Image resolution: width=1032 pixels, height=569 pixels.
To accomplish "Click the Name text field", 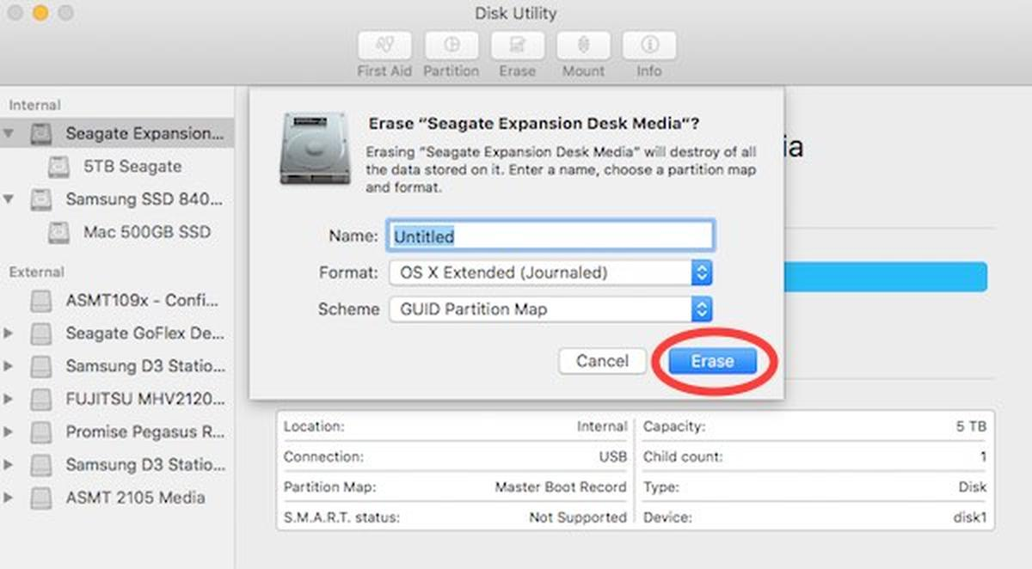I will tap(550, 236).
